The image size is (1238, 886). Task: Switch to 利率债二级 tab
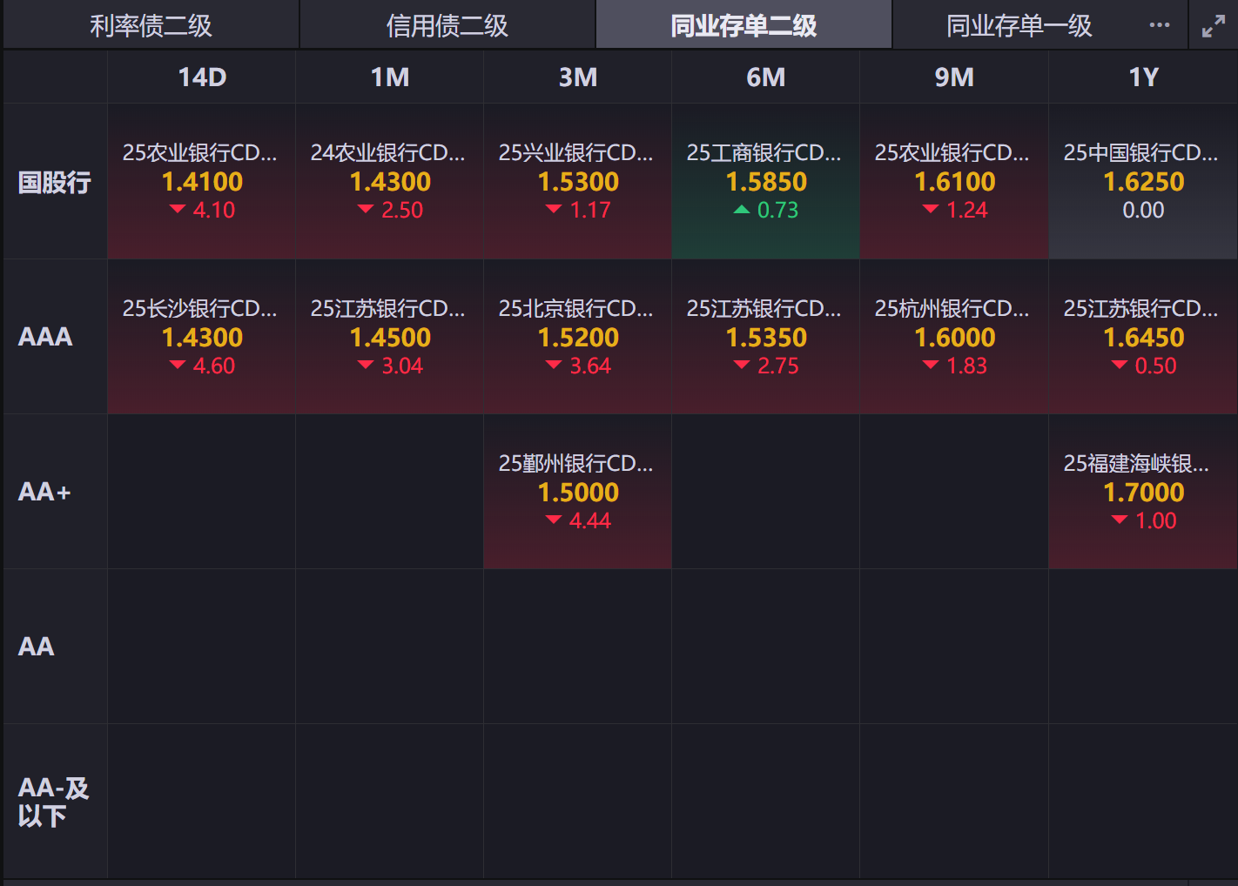151,25
